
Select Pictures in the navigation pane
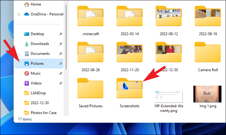(37, 63)
